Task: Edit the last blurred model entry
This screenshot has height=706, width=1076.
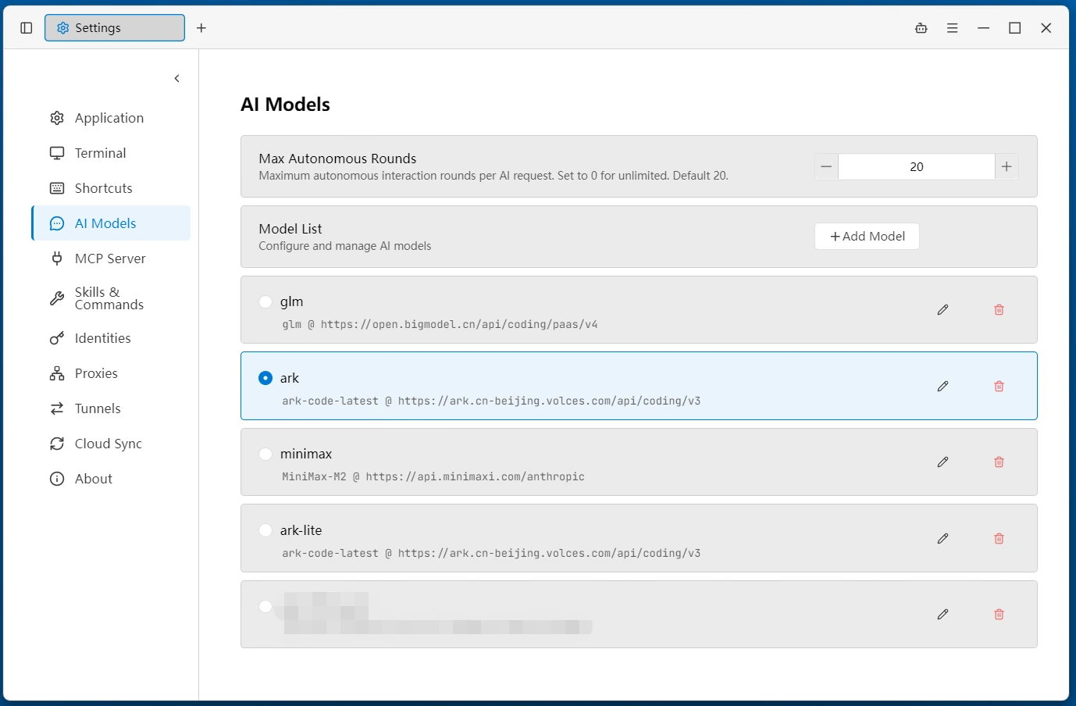Action: pos(943,615)
